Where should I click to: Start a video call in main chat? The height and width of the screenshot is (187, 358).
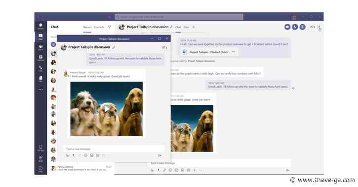click(x=287, y=27)
